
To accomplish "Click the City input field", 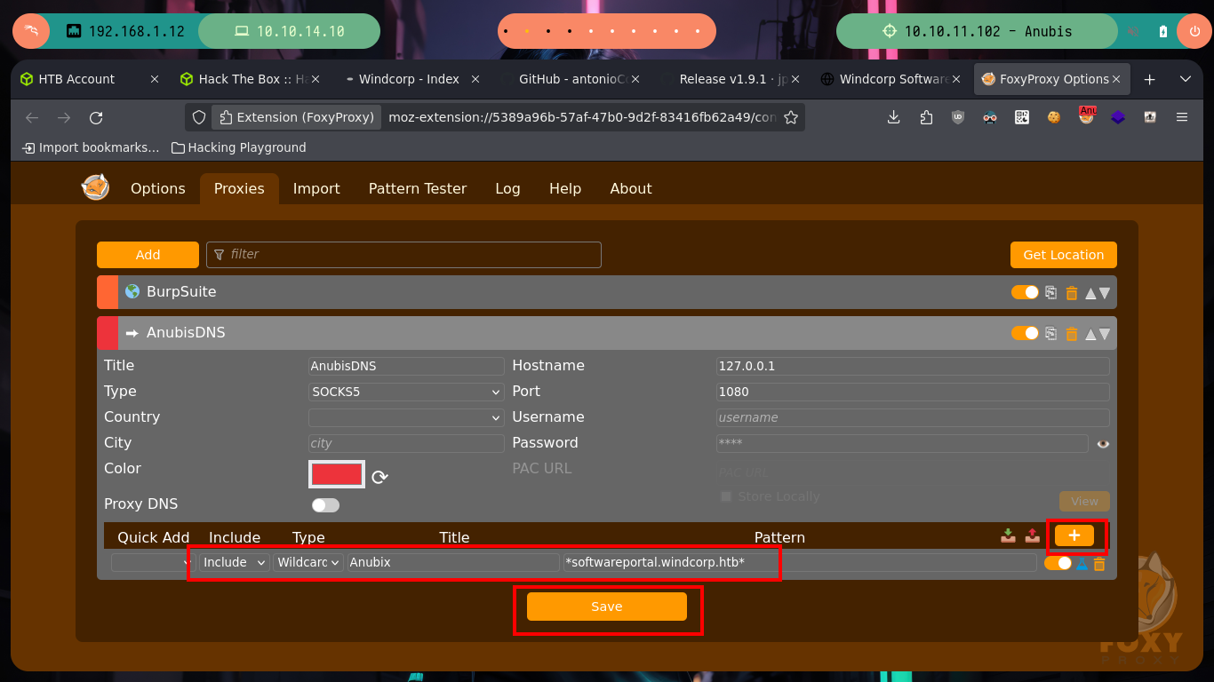I will (x=406, y=443).
